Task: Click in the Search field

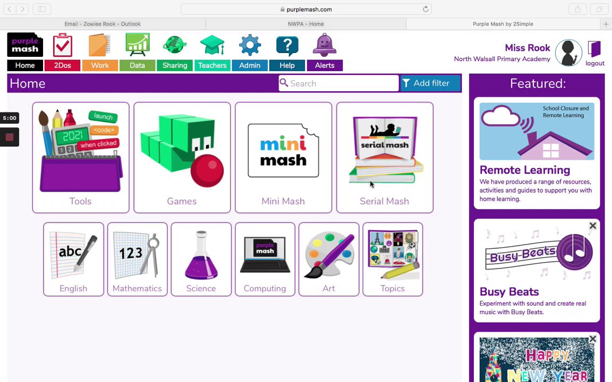Action: (x=338, y=83)
